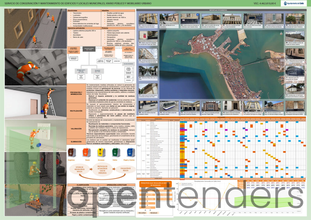311x220 pixels.
Task: Open photo 15 Fundación Municipal de la Mujer
Action: coord(253,106)
